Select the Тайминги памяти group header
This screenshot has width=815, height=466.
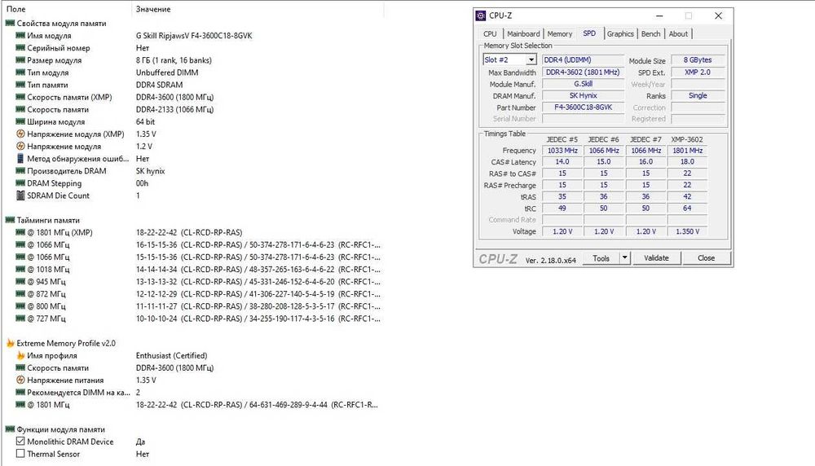pos(48,220)
